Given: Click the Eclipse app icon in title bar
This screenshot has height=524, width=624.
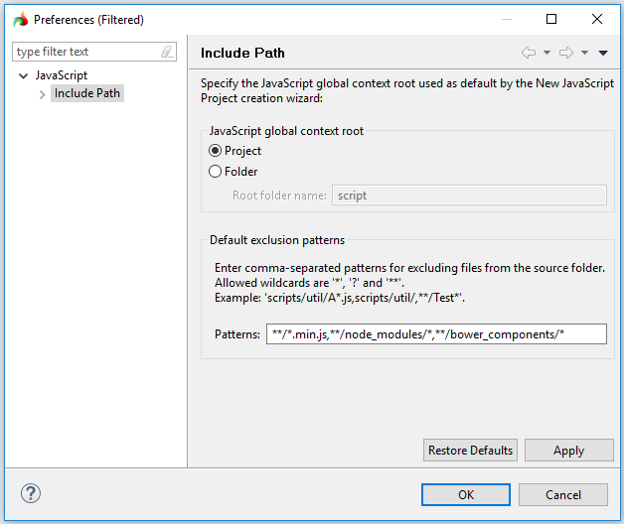Looking at the screenshot, I should pos(20,19).
